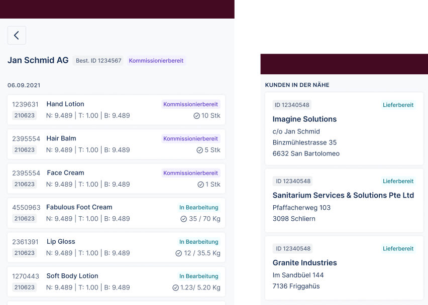Click Lieferbereit status on Granite Industries card
The width and height of the screenshot is (428, 305).
(x=398, y=249)
